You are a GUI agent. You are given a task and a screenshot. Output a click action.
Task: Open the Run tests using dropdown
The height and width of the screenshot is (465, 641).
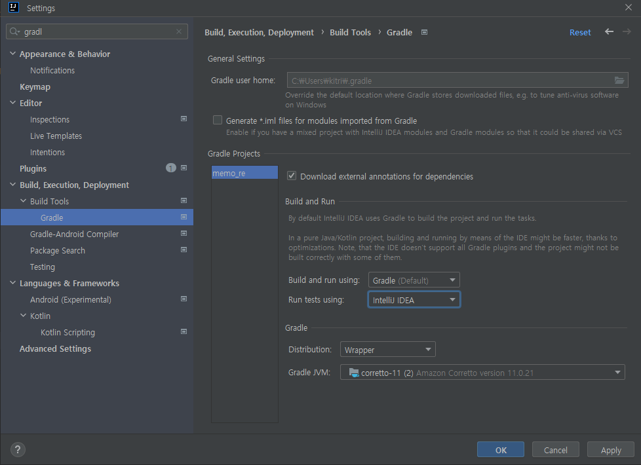point(414,299)
